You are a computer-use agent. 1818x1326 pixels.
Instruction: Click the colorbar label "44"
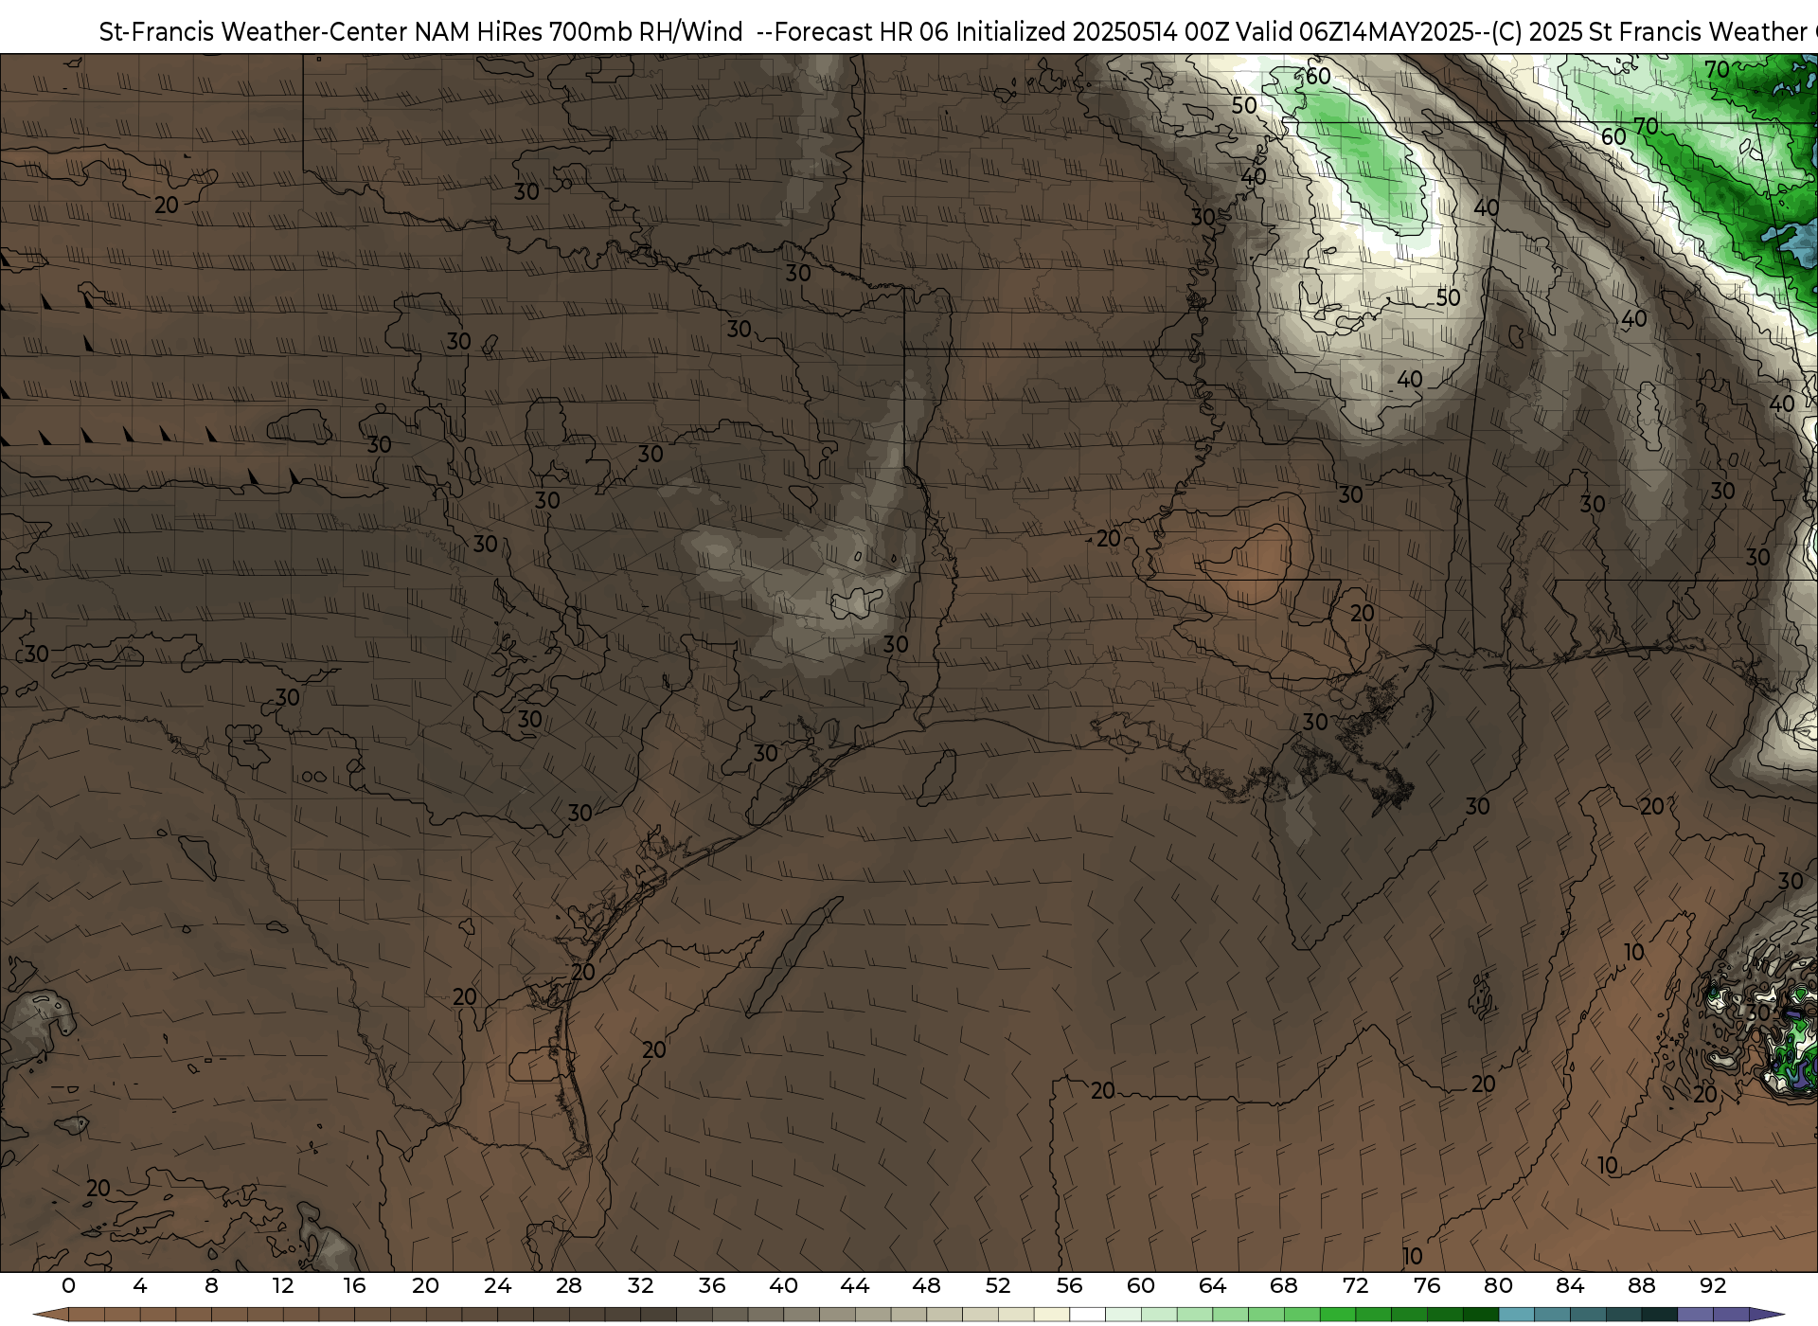[855, 1286]
